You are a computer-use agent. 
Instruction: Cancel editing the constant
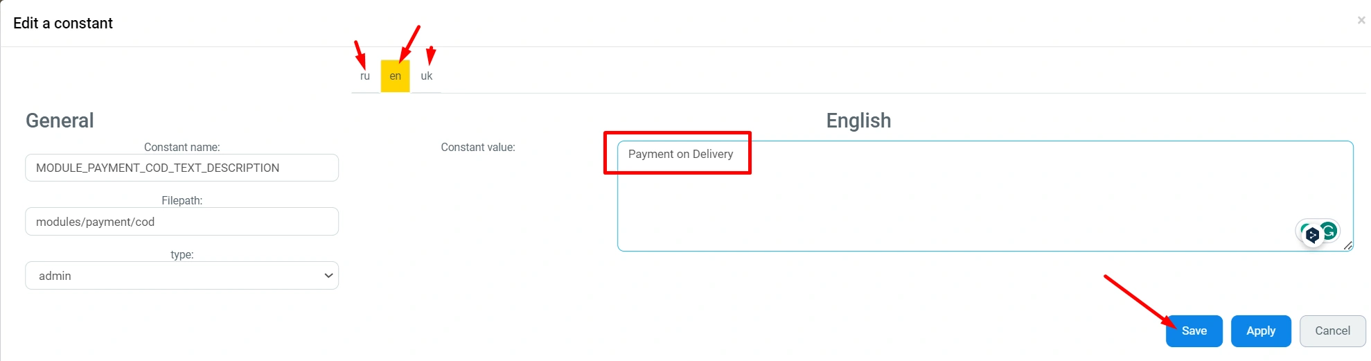tap(1332, 331)
